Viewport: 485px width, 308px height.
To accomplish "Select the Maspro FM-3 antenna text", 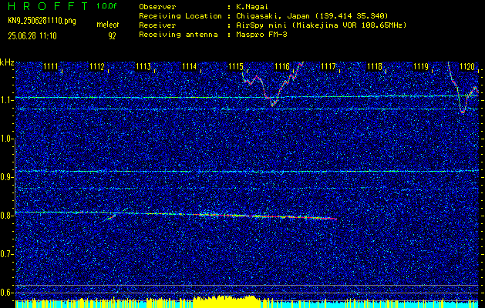I will click(261, 35).
